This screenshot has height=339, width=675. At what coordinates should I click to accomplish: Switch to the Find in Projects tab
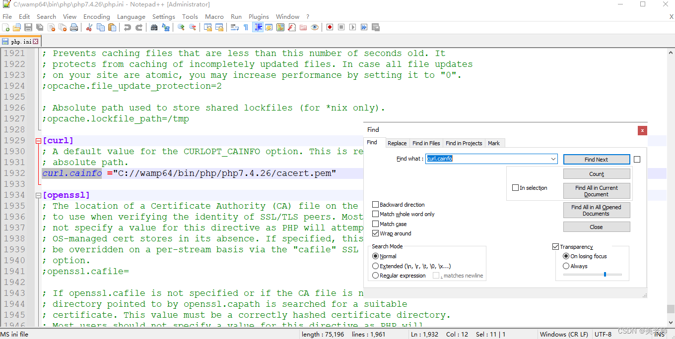tap(464, 143)
